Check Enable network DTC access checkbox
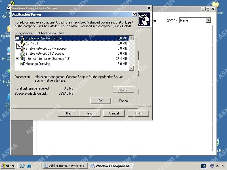Viewport: 227px width, 170px height. point(17,54)
